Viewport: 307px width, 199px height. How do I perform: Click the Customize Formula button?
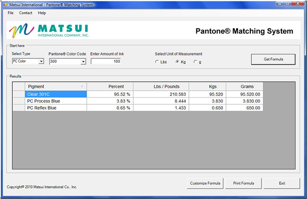click(x=205, y=184)
